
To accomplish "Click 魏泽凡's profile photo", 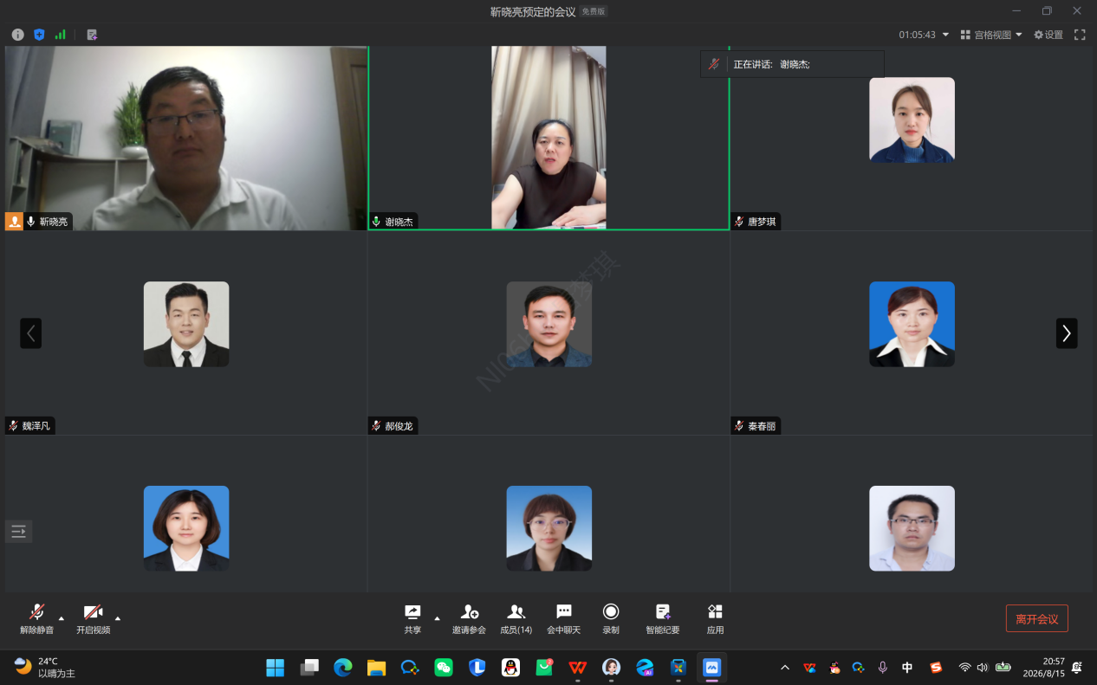I will point(186,324).
